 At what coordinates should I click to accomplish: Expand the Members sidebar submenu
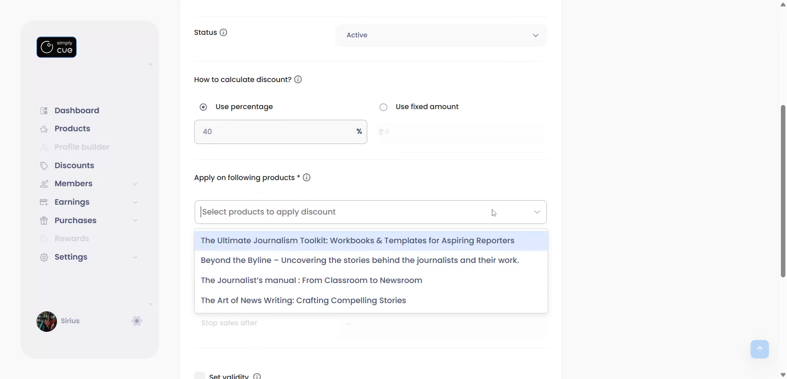(x=135, y=184)
